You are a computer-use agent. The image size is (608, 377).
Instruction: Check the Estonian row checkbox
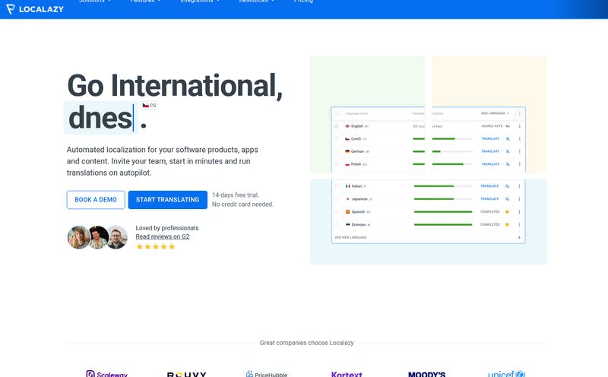(x=337, y=224)
